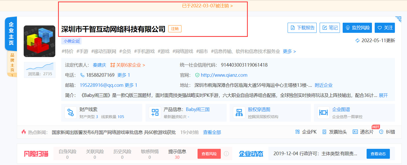
Task: Open 附近企业 nearby companies link
Action: 323,85
